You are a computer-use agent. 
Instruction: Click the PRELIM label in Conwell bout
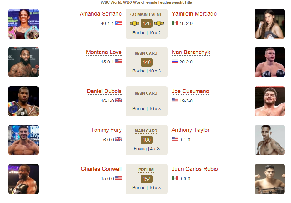[146, 170]
